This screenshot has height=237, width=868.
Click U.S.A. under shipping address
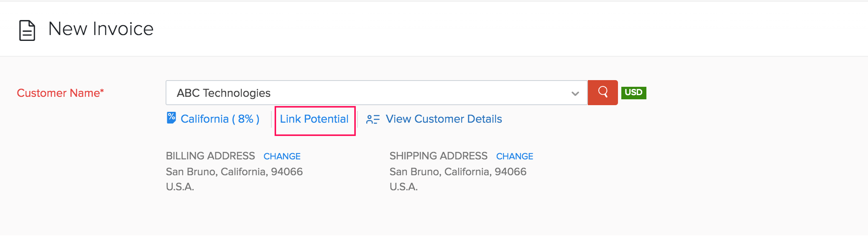pos(403,187)
